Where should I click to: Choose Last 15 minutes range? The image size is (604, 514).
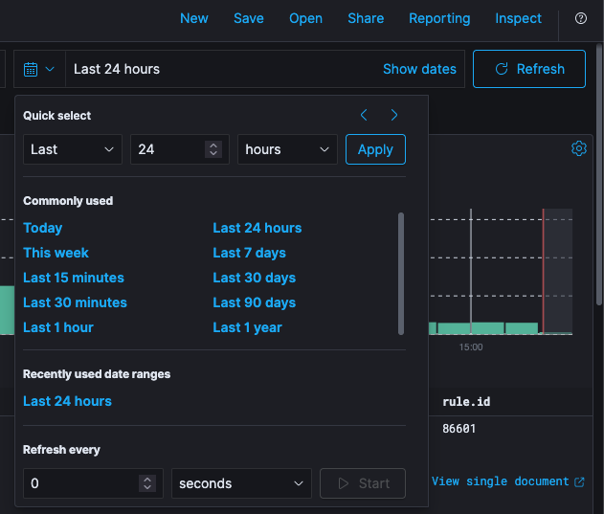click(x=74, y=278)
